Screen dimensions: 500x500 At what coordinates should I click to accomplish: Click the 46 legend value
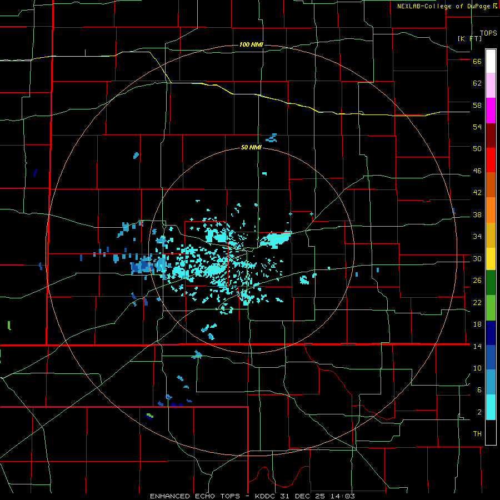click(477, 171)
